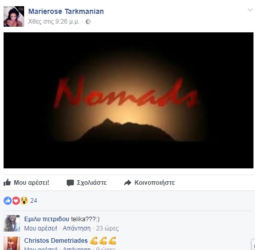
Task: Click the share arrow icon
Action: pos(128,183)
